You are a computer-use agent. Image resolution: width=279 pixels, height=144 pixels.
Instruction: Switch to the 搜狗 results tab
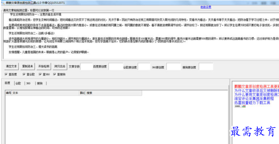click(x=40, y=83)
